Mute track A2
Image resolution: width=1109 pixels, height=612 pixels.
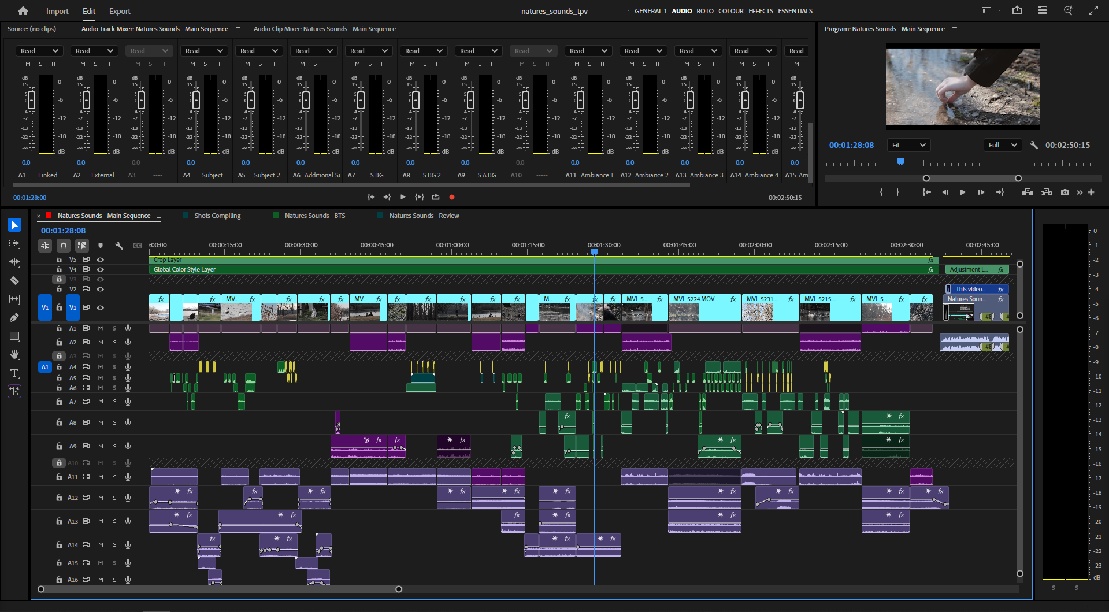point(100,342)
